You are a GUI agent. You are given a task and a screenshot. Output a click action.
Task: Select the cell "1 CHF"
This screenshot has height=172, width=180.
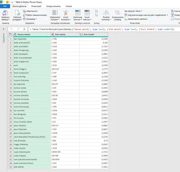click(x=65, y=73)
